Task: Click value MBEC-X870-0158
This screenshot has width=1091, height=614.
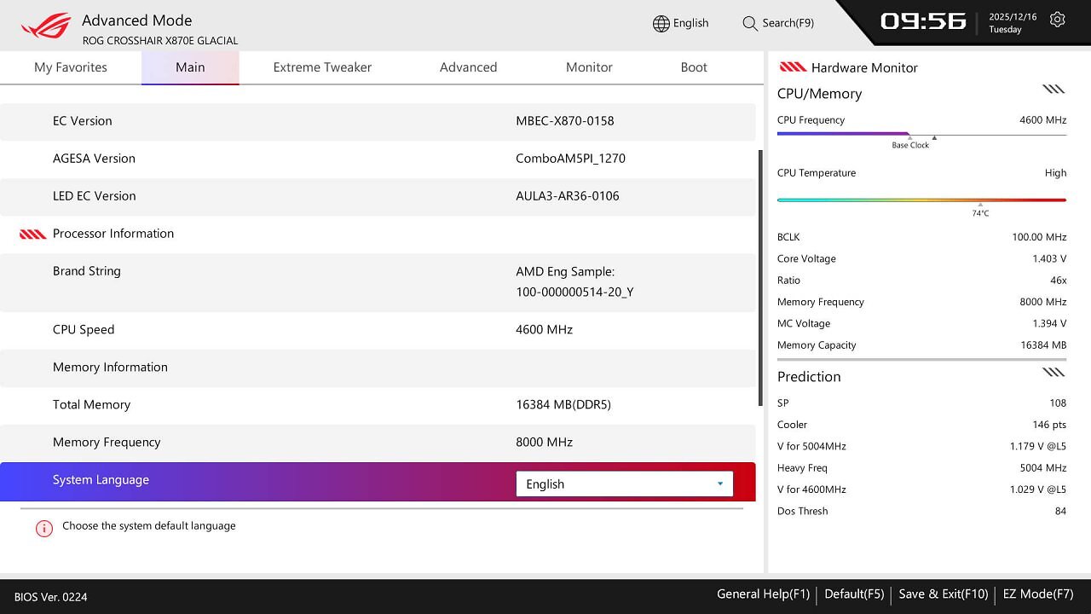Action: coord(564,121)
